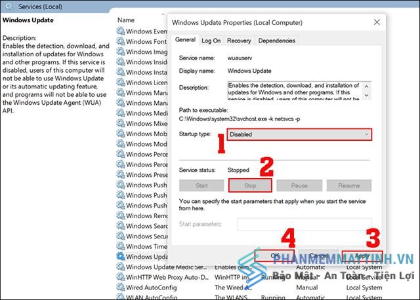Click the gear icon beside Windows Mod service
This screenshot has height=300, width=420.
[121, 144]
